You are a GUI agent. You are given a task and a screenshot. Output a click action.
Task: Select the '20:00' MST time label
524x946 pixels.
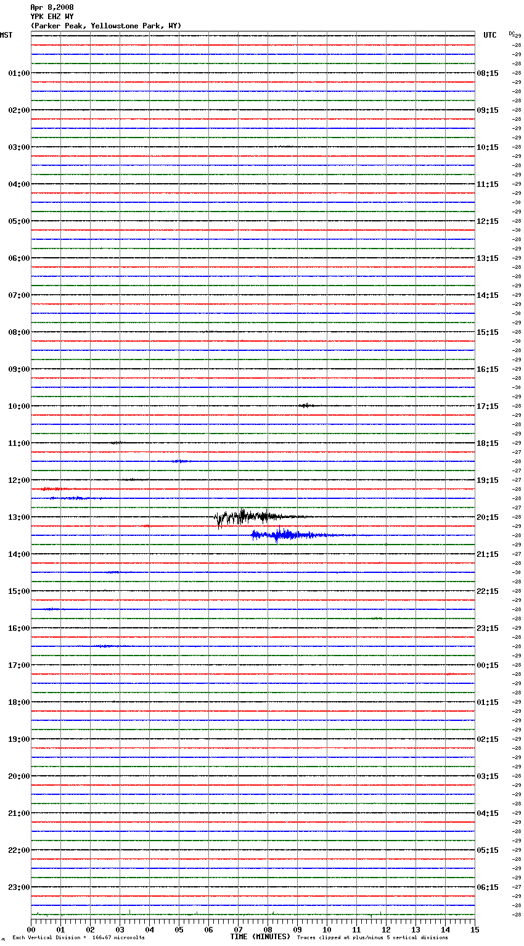click(19, 776)
